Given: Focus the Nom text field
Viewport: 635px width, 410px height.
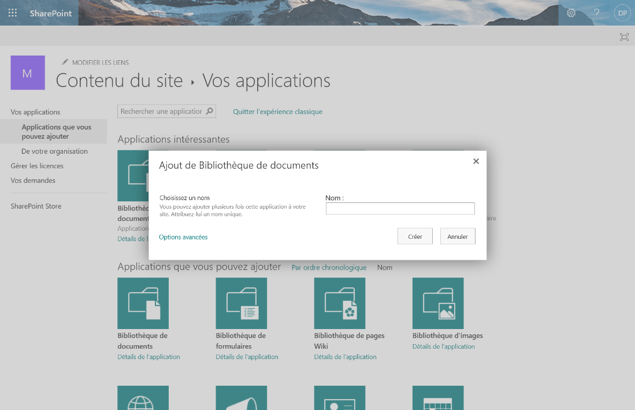Looking at the screenshot, I should [x=400, y=208].
